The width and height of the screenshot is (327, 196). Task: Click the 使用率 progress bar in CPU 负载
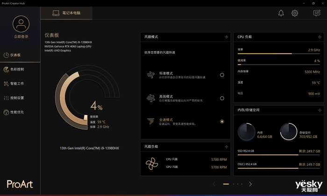(278, 65)
